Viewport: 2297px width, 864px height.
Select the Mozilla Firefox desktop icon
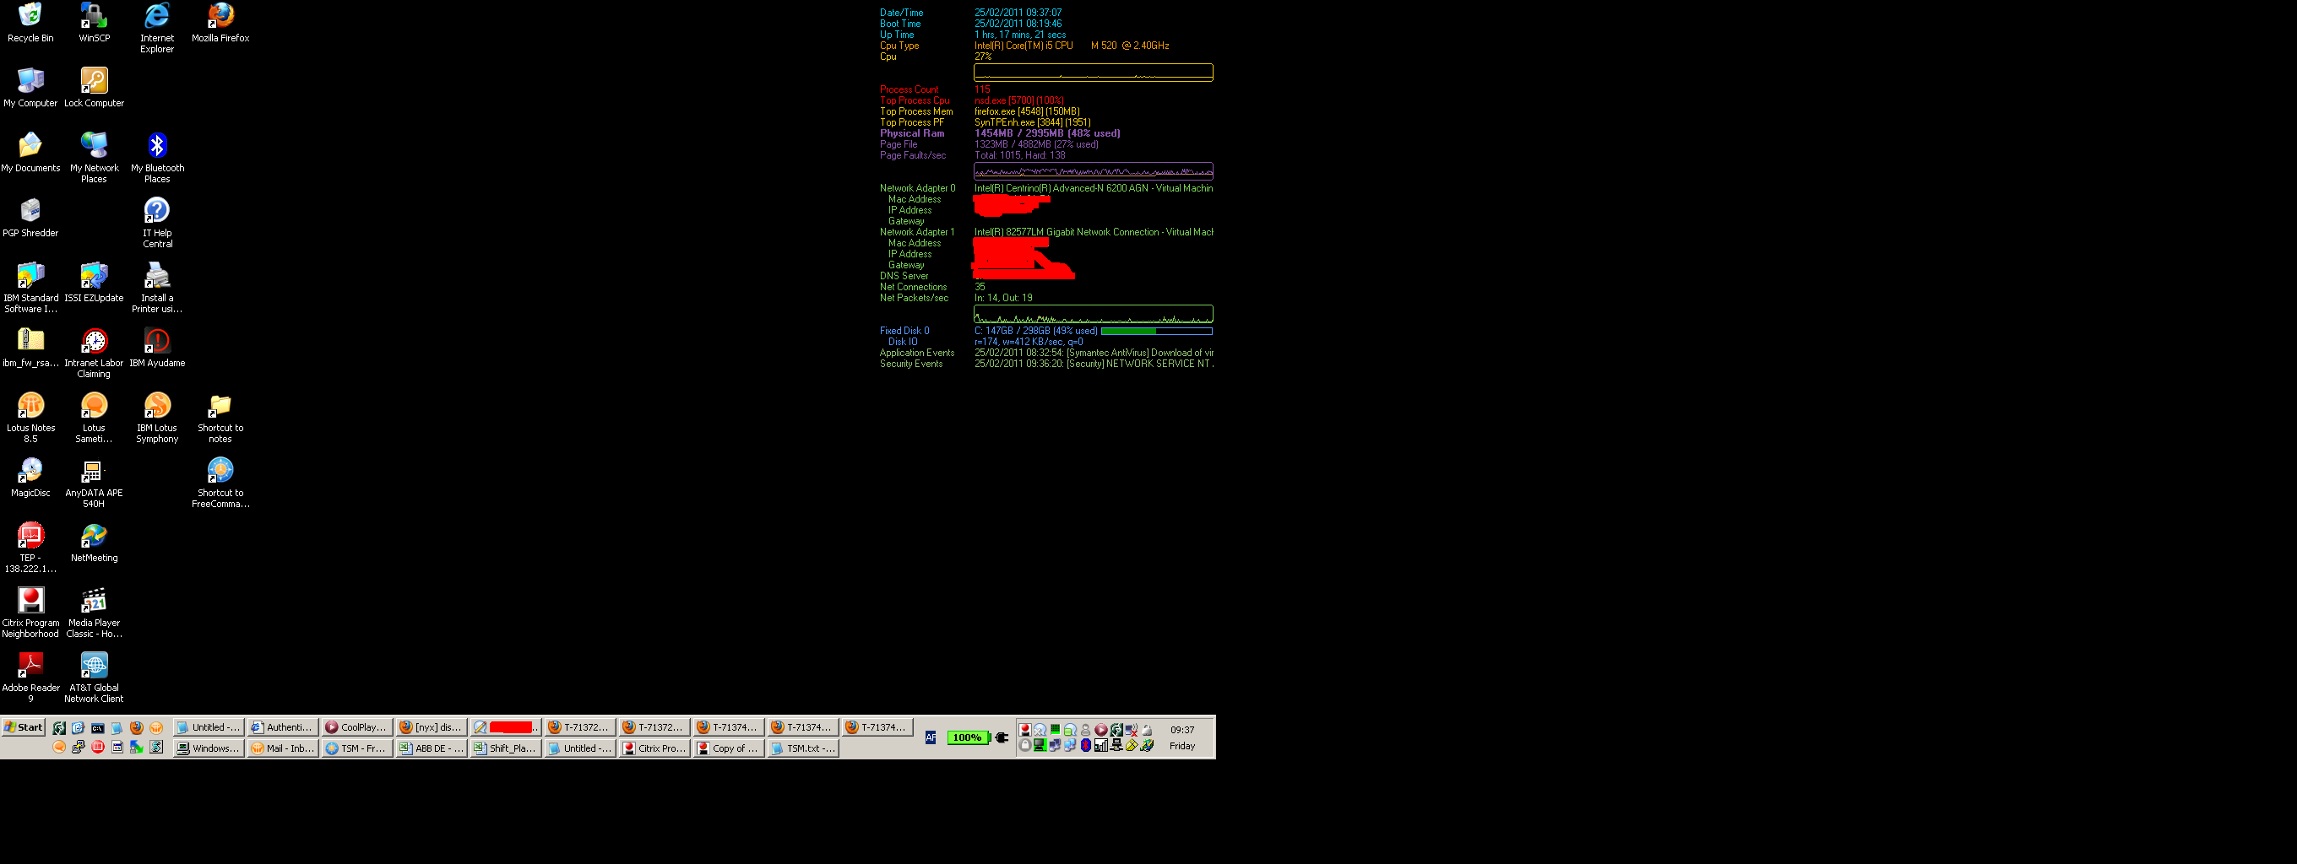pos(220,18)
